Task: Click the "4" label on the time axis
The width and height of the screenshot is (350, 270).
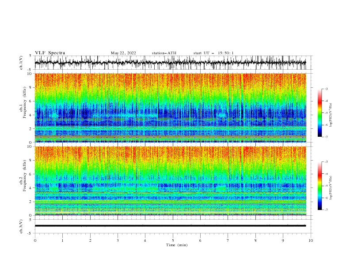Action: tap(145, 240)
